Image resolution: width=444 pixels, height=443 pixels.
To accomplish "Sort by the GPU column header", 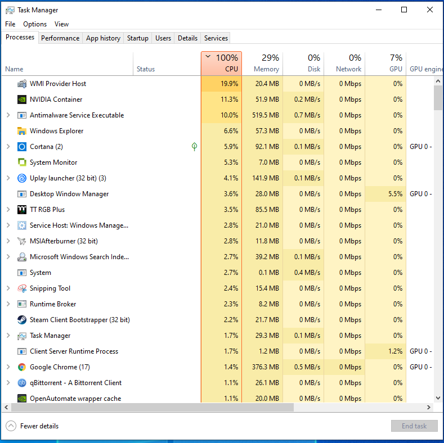I will [385, 64].
